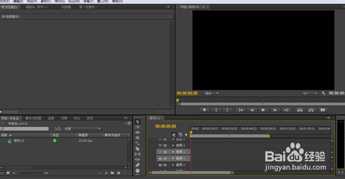Add marker in timeline header

point(186,135)
